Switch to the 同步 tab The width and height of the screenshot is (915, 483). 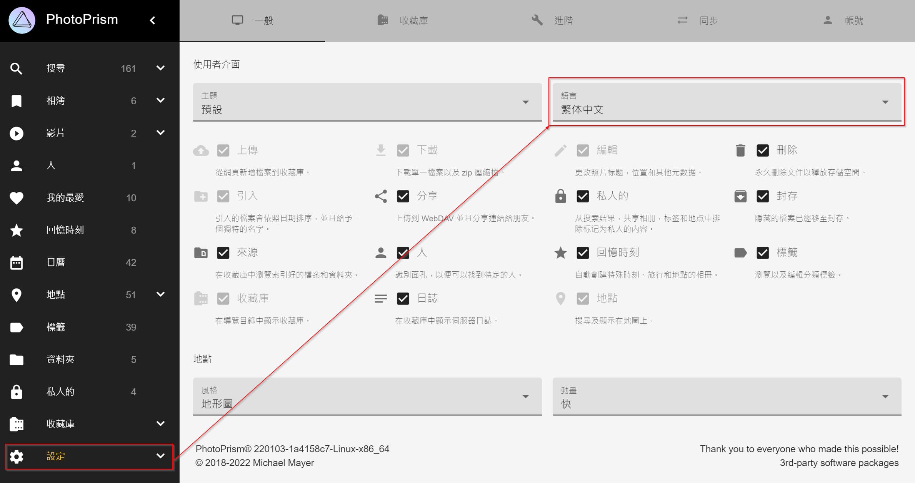(698, 20)
